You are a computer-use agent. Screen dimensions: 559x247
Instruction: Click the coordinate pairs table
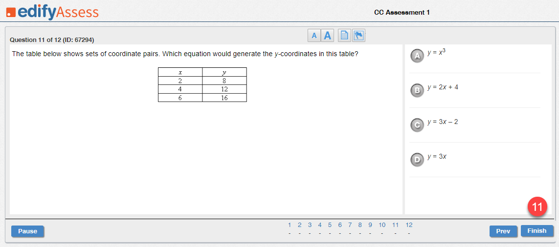(x=202, y=85)
